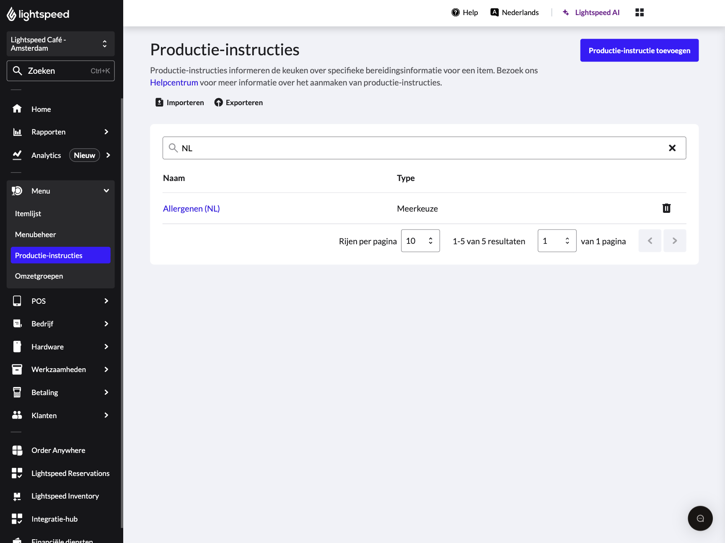Click the Betaling terminal icon
This screenshot has height=543, width=725.
tap(17, 392)
